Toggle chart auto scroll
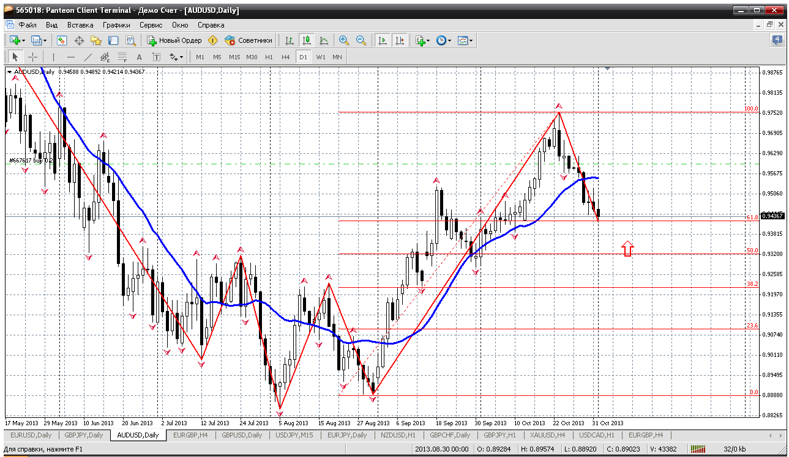This screenshot has height=457, width=789. tap(383, 40)
